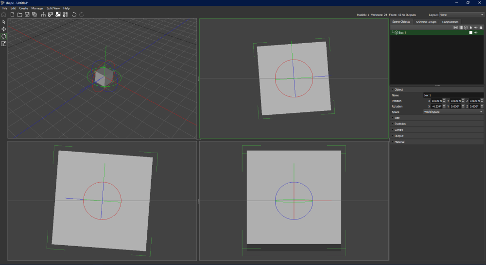
Task: Click the Name field containing Box 1
Action: (x=453, y=95)
